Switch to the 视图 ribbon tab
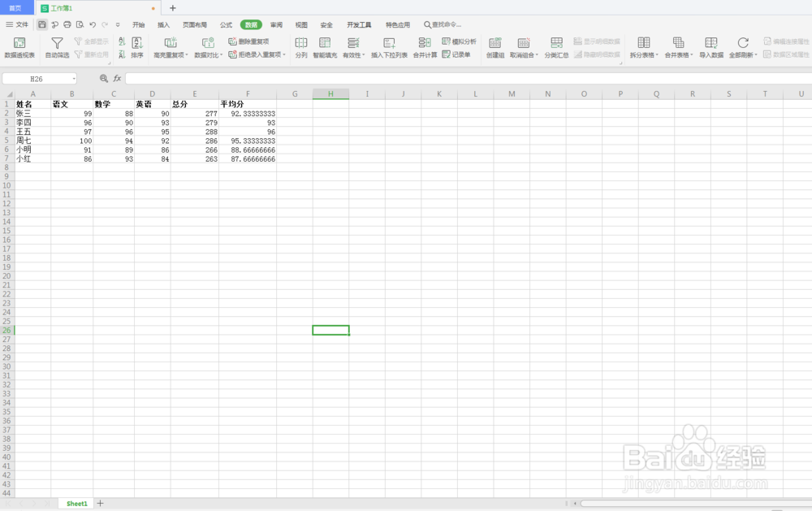Screen dimensions: 812x511 pyautogui.click(x=301, y=25)
